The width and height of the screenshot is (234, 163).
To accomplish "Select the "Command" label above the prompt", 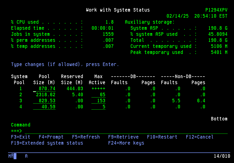I will 21,125.
